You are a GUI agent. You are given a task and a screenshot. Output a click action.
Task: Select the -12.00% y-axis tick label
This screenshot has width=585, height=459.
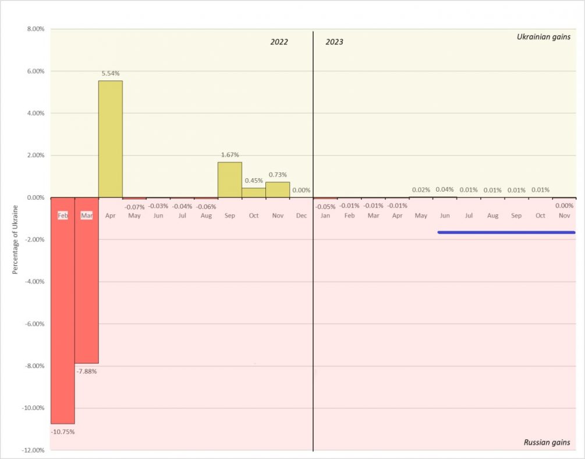33,450
